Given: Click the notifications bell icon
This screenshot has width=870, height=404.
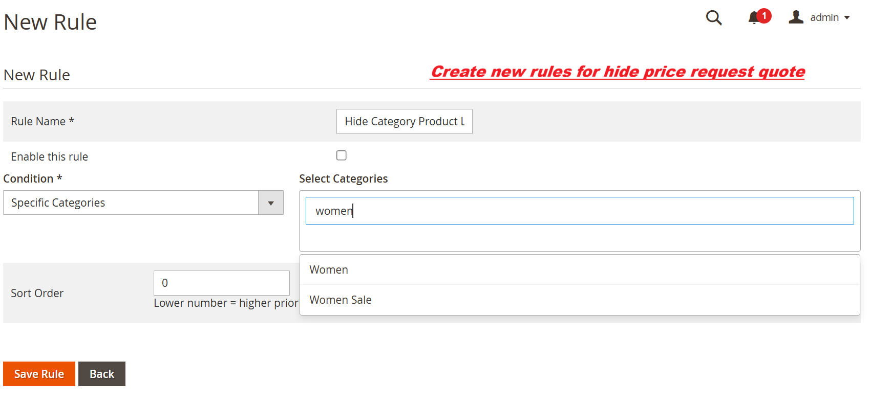Looking at the screenshot, I should point(753,18).
